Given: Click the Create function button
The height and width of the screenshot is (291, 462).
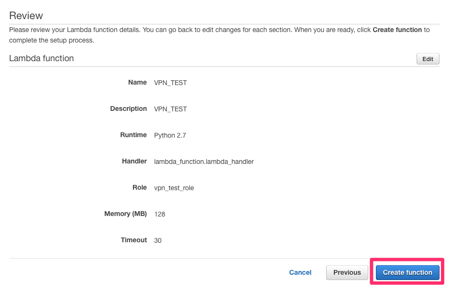Looking at the screenshot, I should [x=407, y=272].
